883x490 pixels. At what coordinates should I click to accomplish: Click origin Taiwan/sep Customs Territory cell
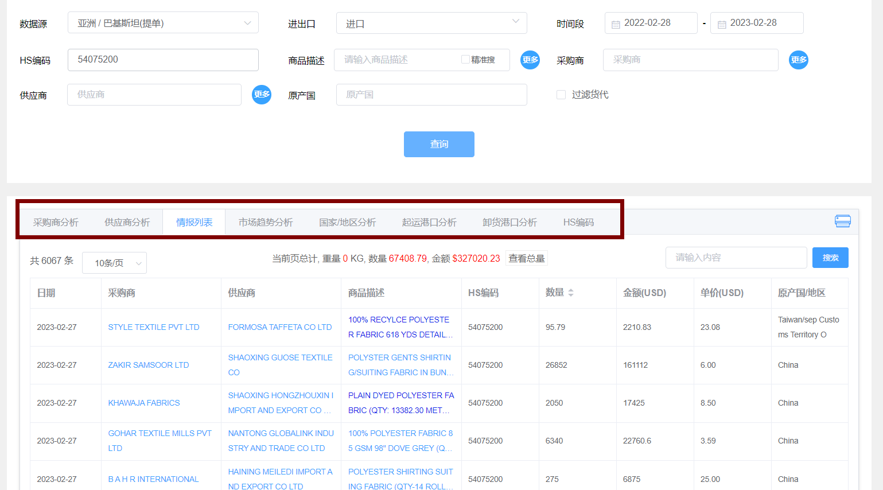click(808, 327)
